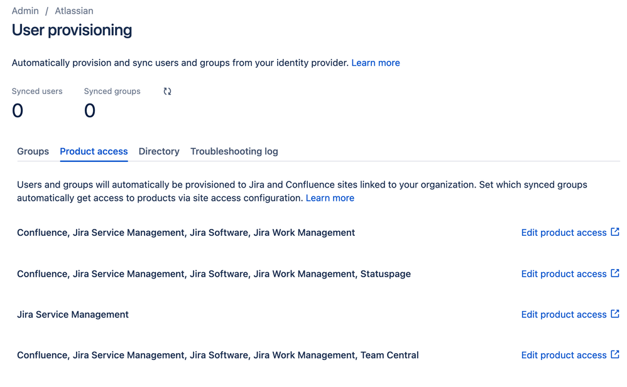Click the product list ending in Team Central
This screenshot has height=387, width=627.
pos(218,356)
